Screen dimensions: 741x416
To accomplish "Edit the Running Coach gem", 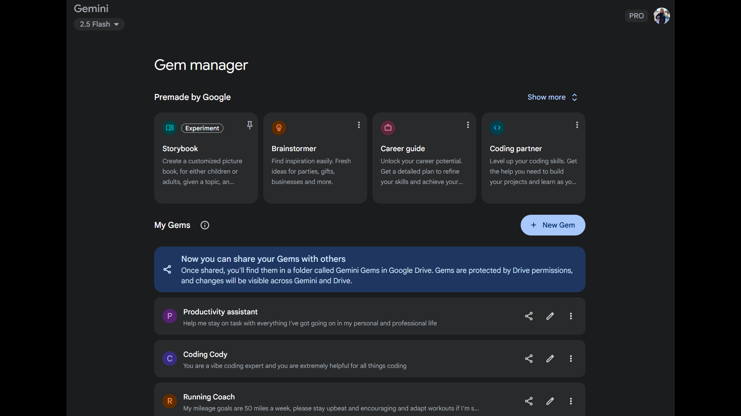I will pos(550,401).
